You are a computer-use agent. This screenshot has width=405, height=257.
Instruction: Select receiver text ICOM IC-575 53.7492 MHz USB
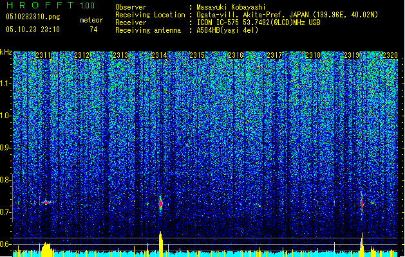point(258,22)
